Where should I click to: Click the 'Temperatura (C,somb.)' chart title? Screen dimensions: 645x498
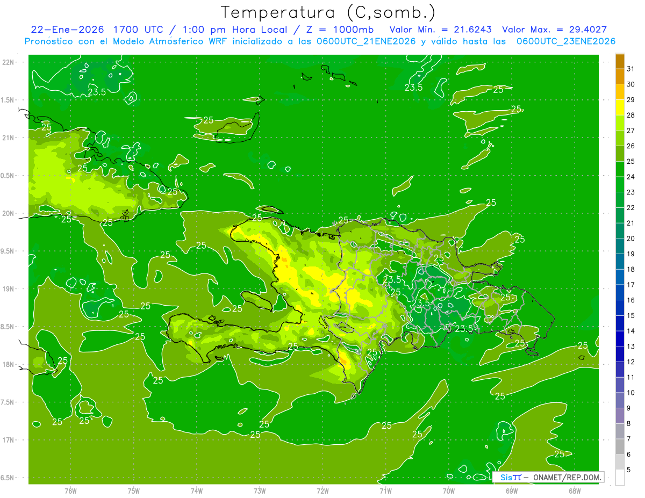click(x=328, y=12)
